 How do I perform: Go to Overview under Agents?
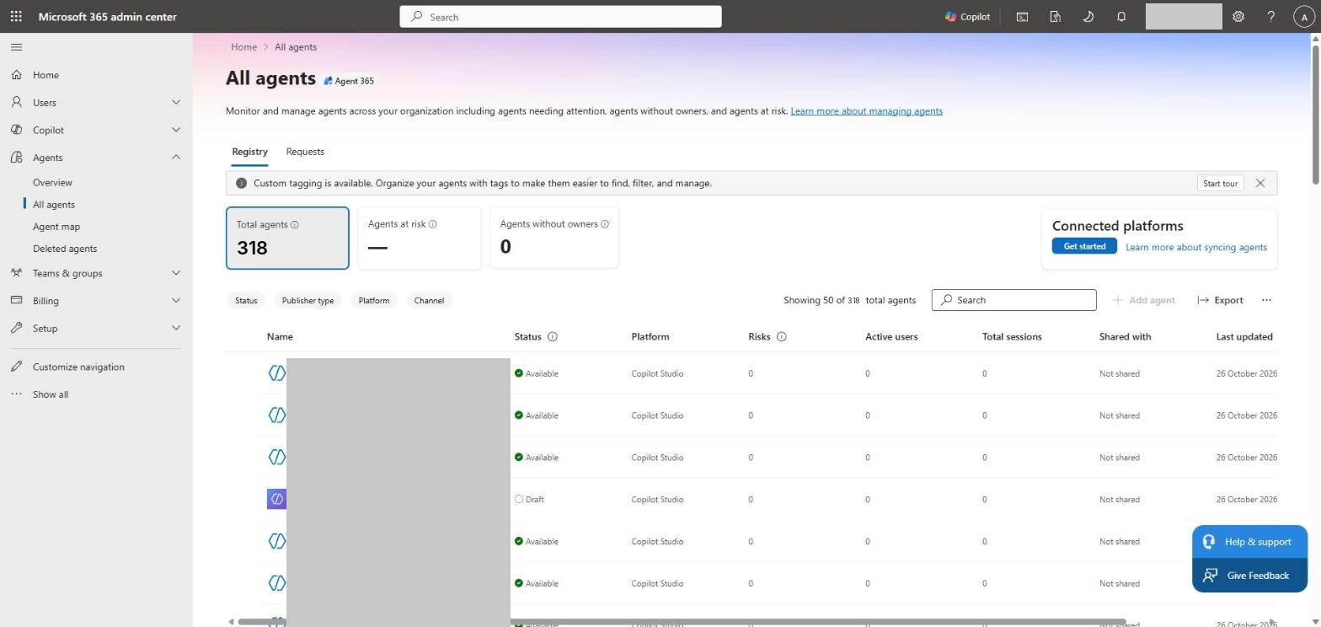coord(52,183)
